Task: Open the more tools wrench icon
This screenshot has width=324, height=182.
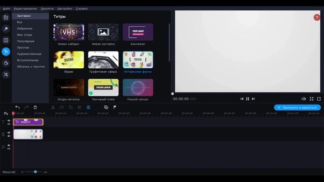Action: [x=6, y=74]
